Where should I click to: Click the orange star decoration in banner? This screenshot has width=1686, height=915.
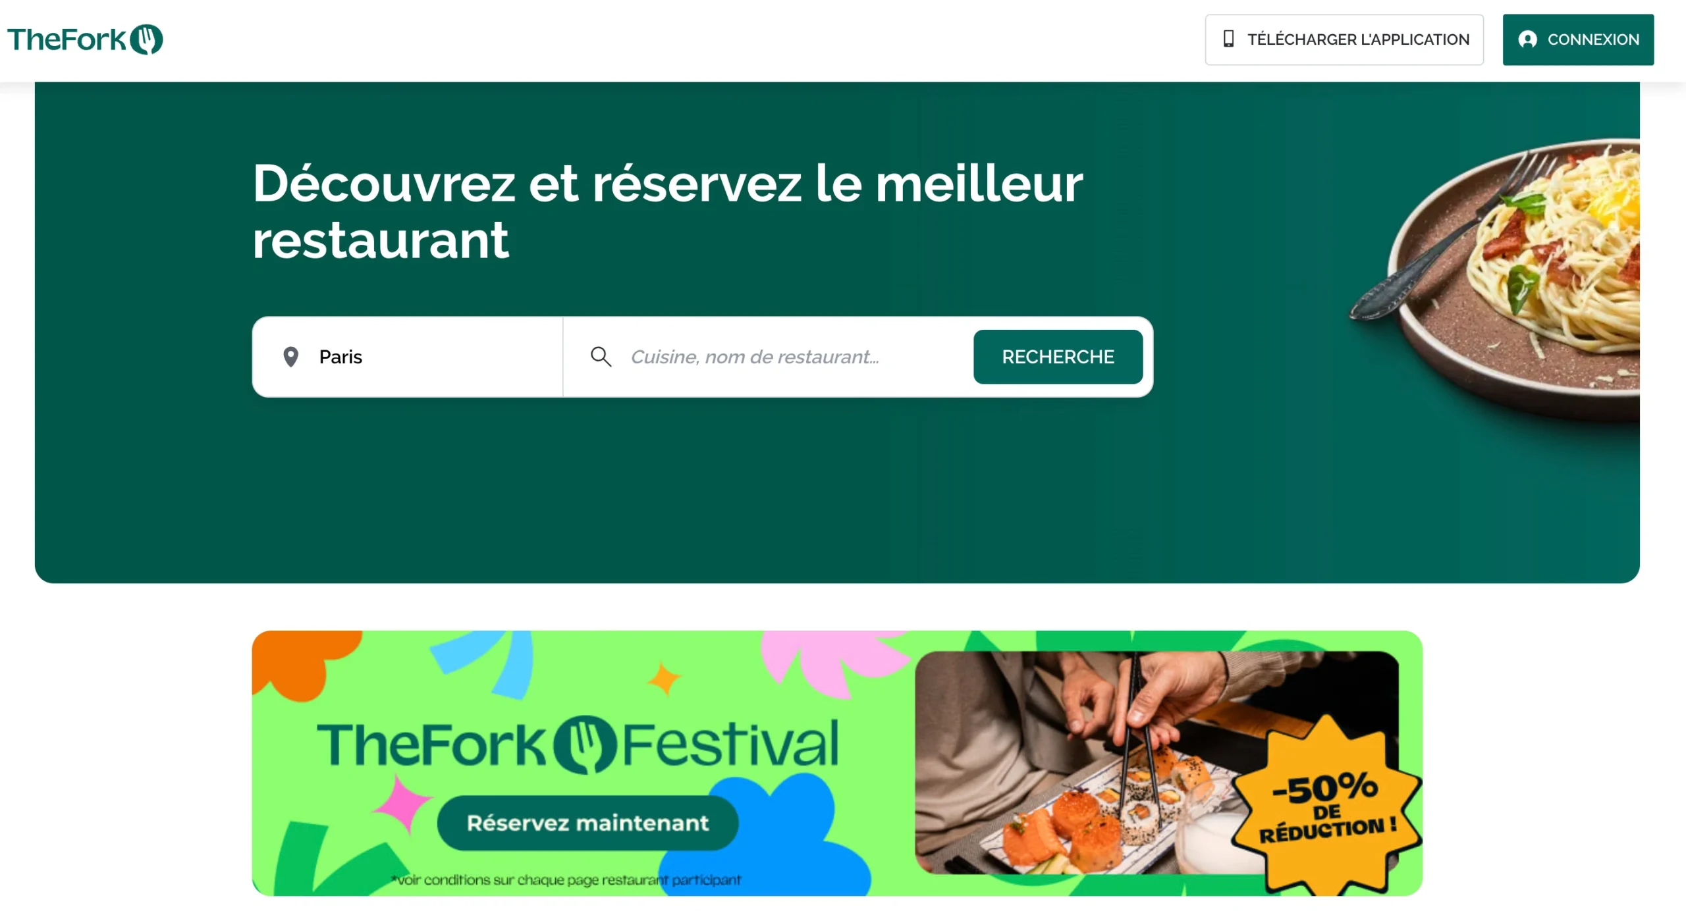pos(664,679)
